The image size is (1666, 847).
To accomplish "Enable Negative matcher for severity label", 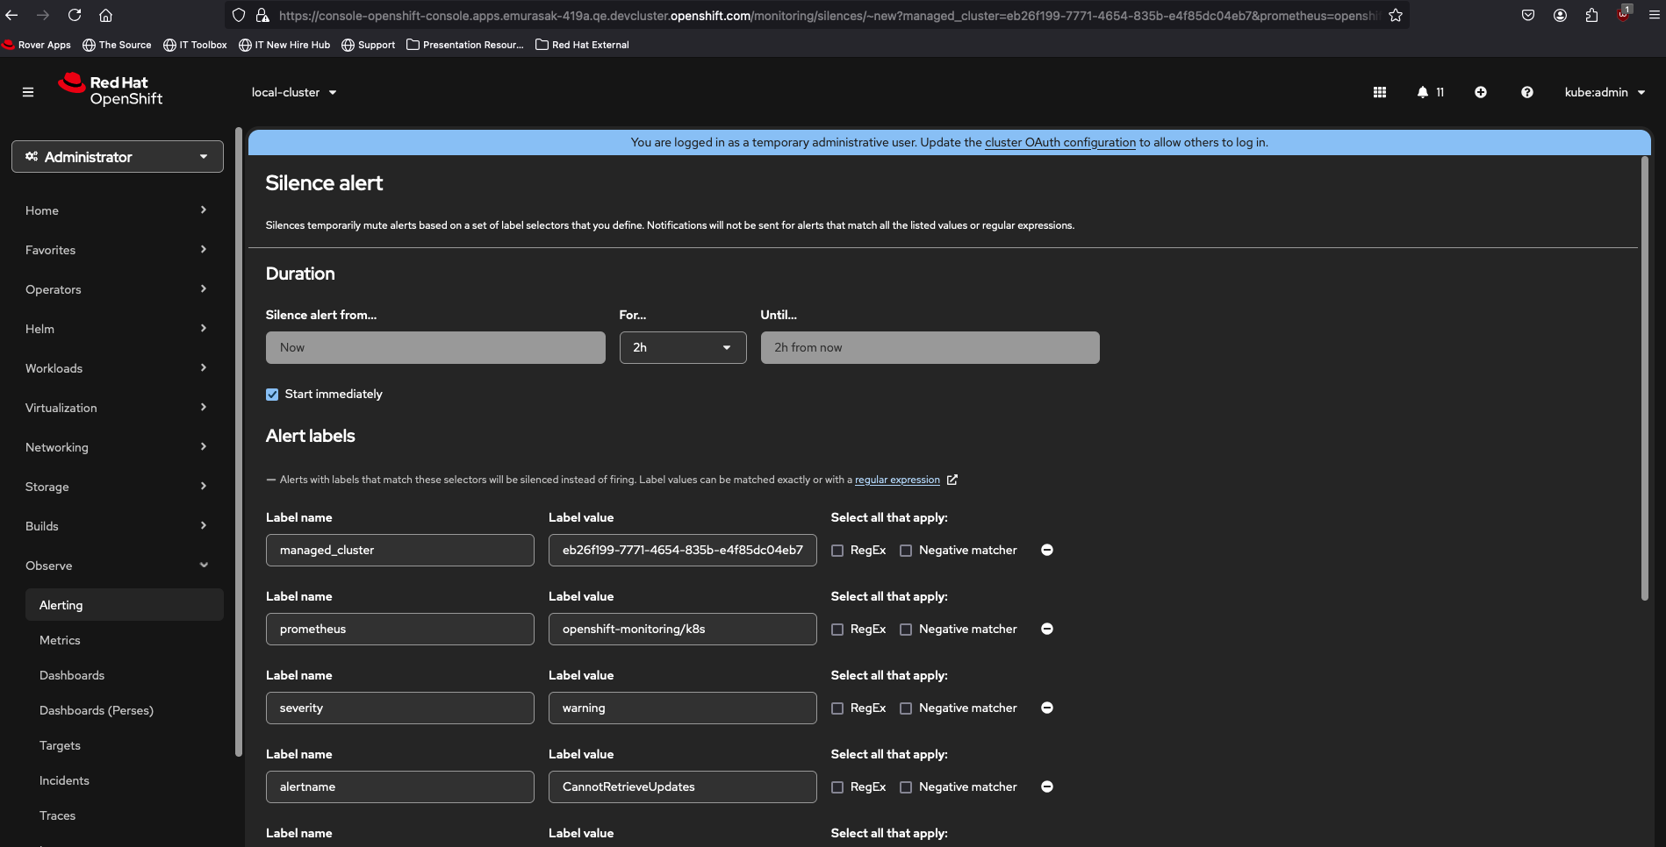I will coord(906,708).
